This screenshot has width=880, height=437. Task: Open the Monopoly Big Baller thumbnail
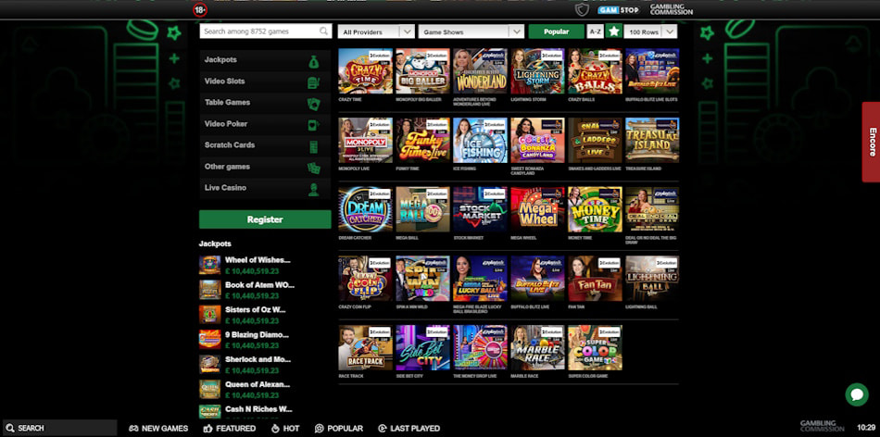(x=422, y=71)
